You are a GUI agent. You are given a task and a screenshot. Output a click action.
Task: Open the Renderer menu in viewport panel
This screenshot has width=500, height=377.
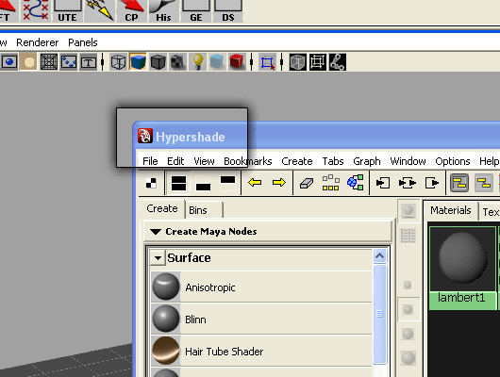(x=38, y=42)
